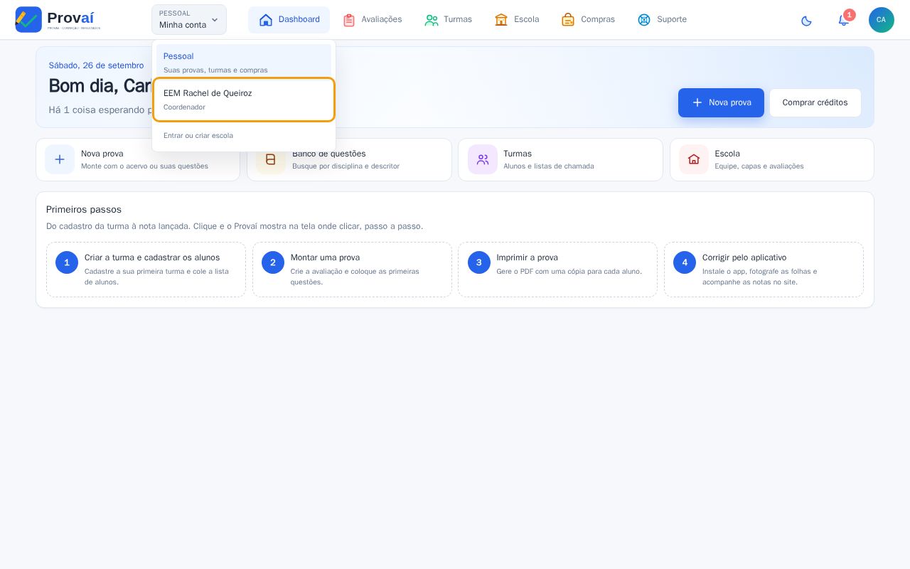Choose Entrar ou criar escola
The width and height of the screenshot is (910, 569).
[244, 135]
